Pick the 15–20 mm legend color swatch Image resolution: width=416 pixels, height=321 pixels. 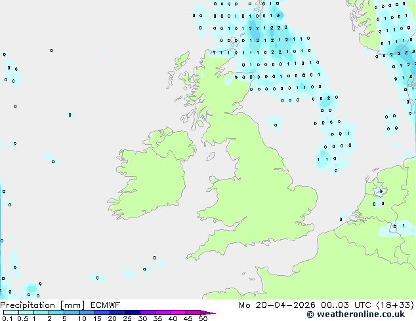click(x=102, y=312)
